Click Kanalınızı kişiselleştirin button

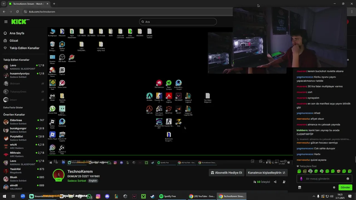tap(266, 172)
